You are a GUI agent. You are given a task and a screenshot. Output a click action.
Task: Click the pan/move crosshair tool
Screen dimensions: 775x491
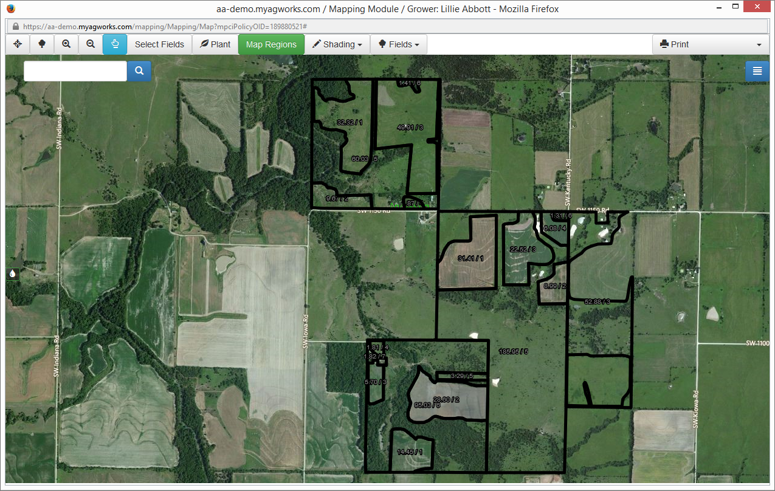18,44
